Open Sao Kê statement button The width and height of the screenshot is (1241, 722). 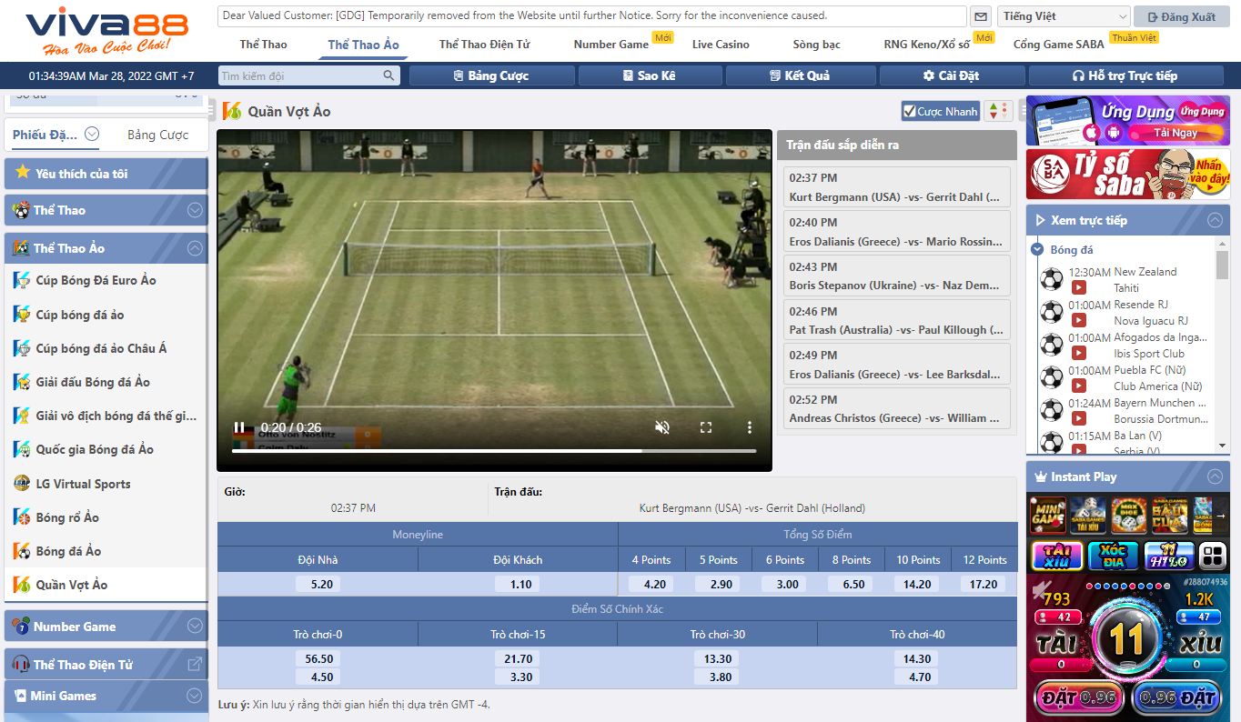649,75
